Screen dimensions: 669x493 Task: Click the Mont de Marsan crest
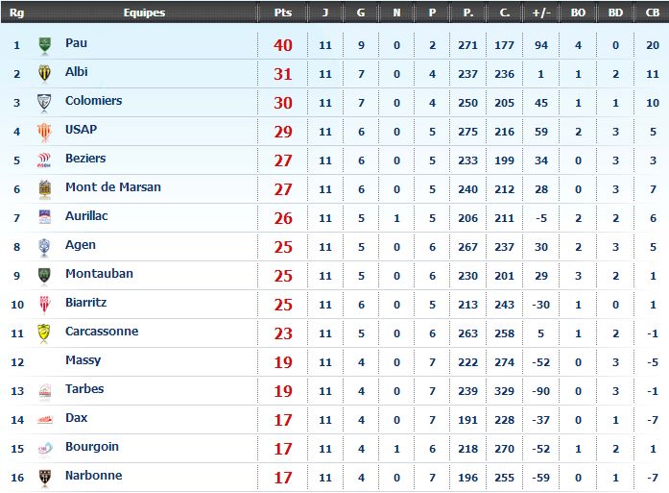(x=45, y=189)
